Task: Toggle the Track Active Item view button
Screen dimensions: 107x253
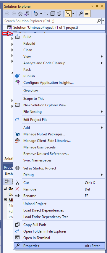Action: 68,14
